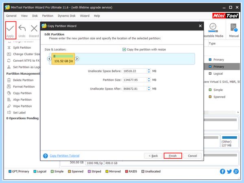Click left arrow beside partition bar

pos(49,59)
